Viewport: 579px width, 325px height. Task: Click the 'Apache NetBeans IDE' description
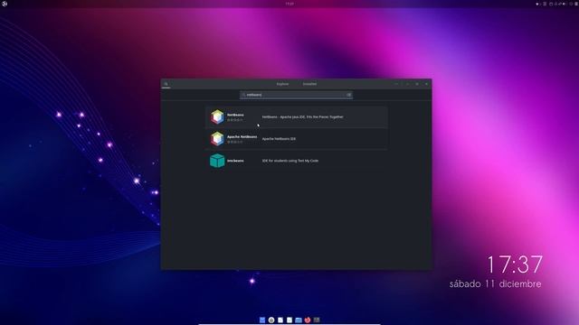pos(279,139)
